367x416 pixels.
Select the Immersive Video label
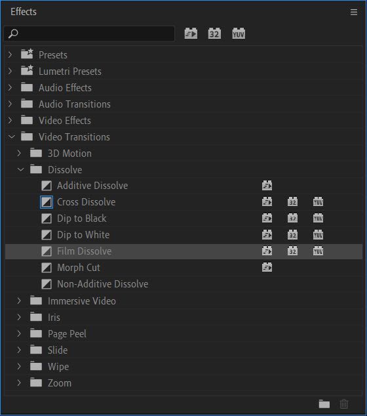(x=82, y=301)
